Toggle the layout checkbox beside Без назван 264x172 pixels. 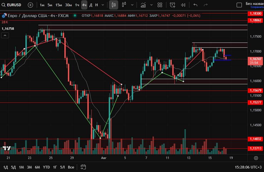pos(239,5)
